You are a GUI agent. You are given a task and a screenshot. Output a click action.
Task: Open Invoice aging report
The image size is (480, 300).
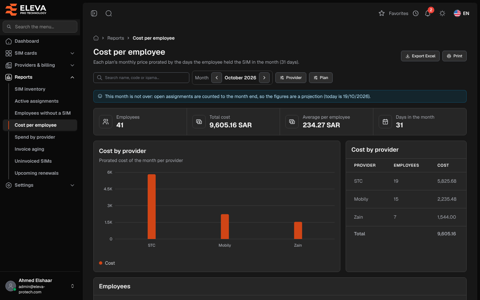pyautogui.click(x=29, y=149)
